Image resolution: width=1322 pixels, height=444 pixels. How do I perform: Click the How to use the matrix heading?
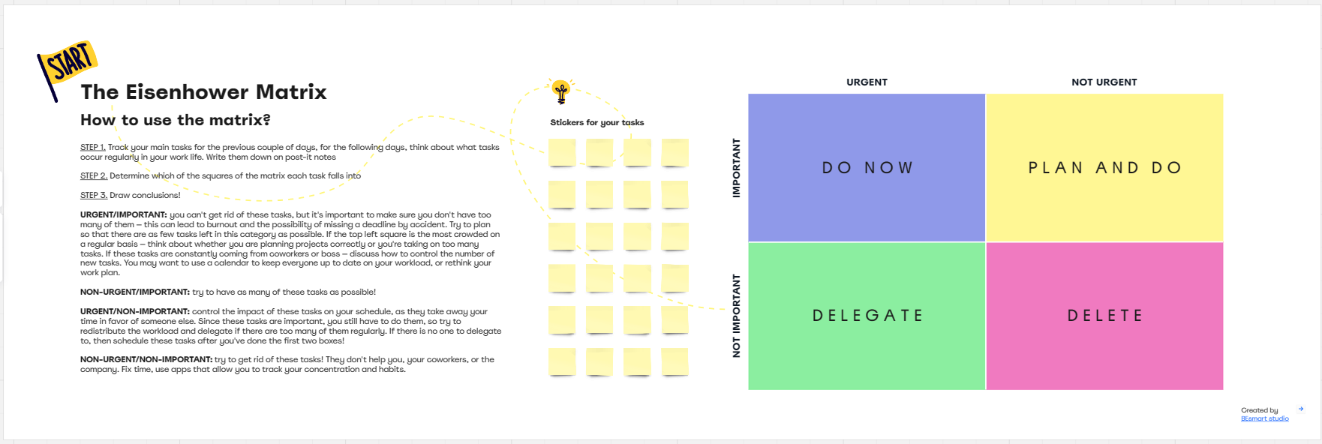tap(175, 120)
